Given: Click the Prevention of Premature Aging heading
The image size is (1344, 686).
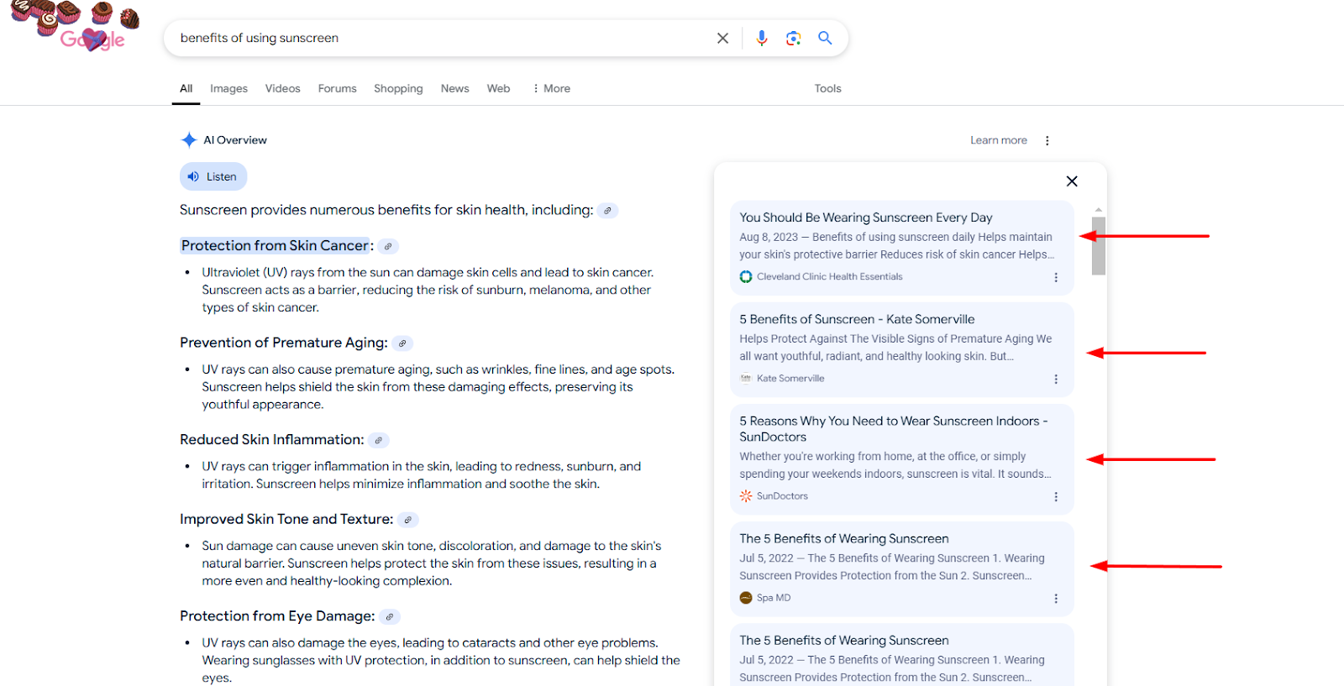Looking at the screenshot, I should click(284, 343).
